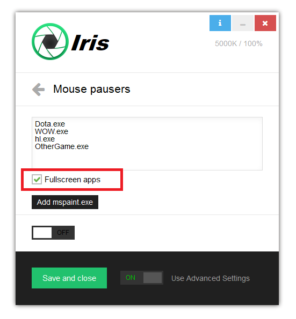
Task: Close Iris with the red X button
Action: pos(265,23)
